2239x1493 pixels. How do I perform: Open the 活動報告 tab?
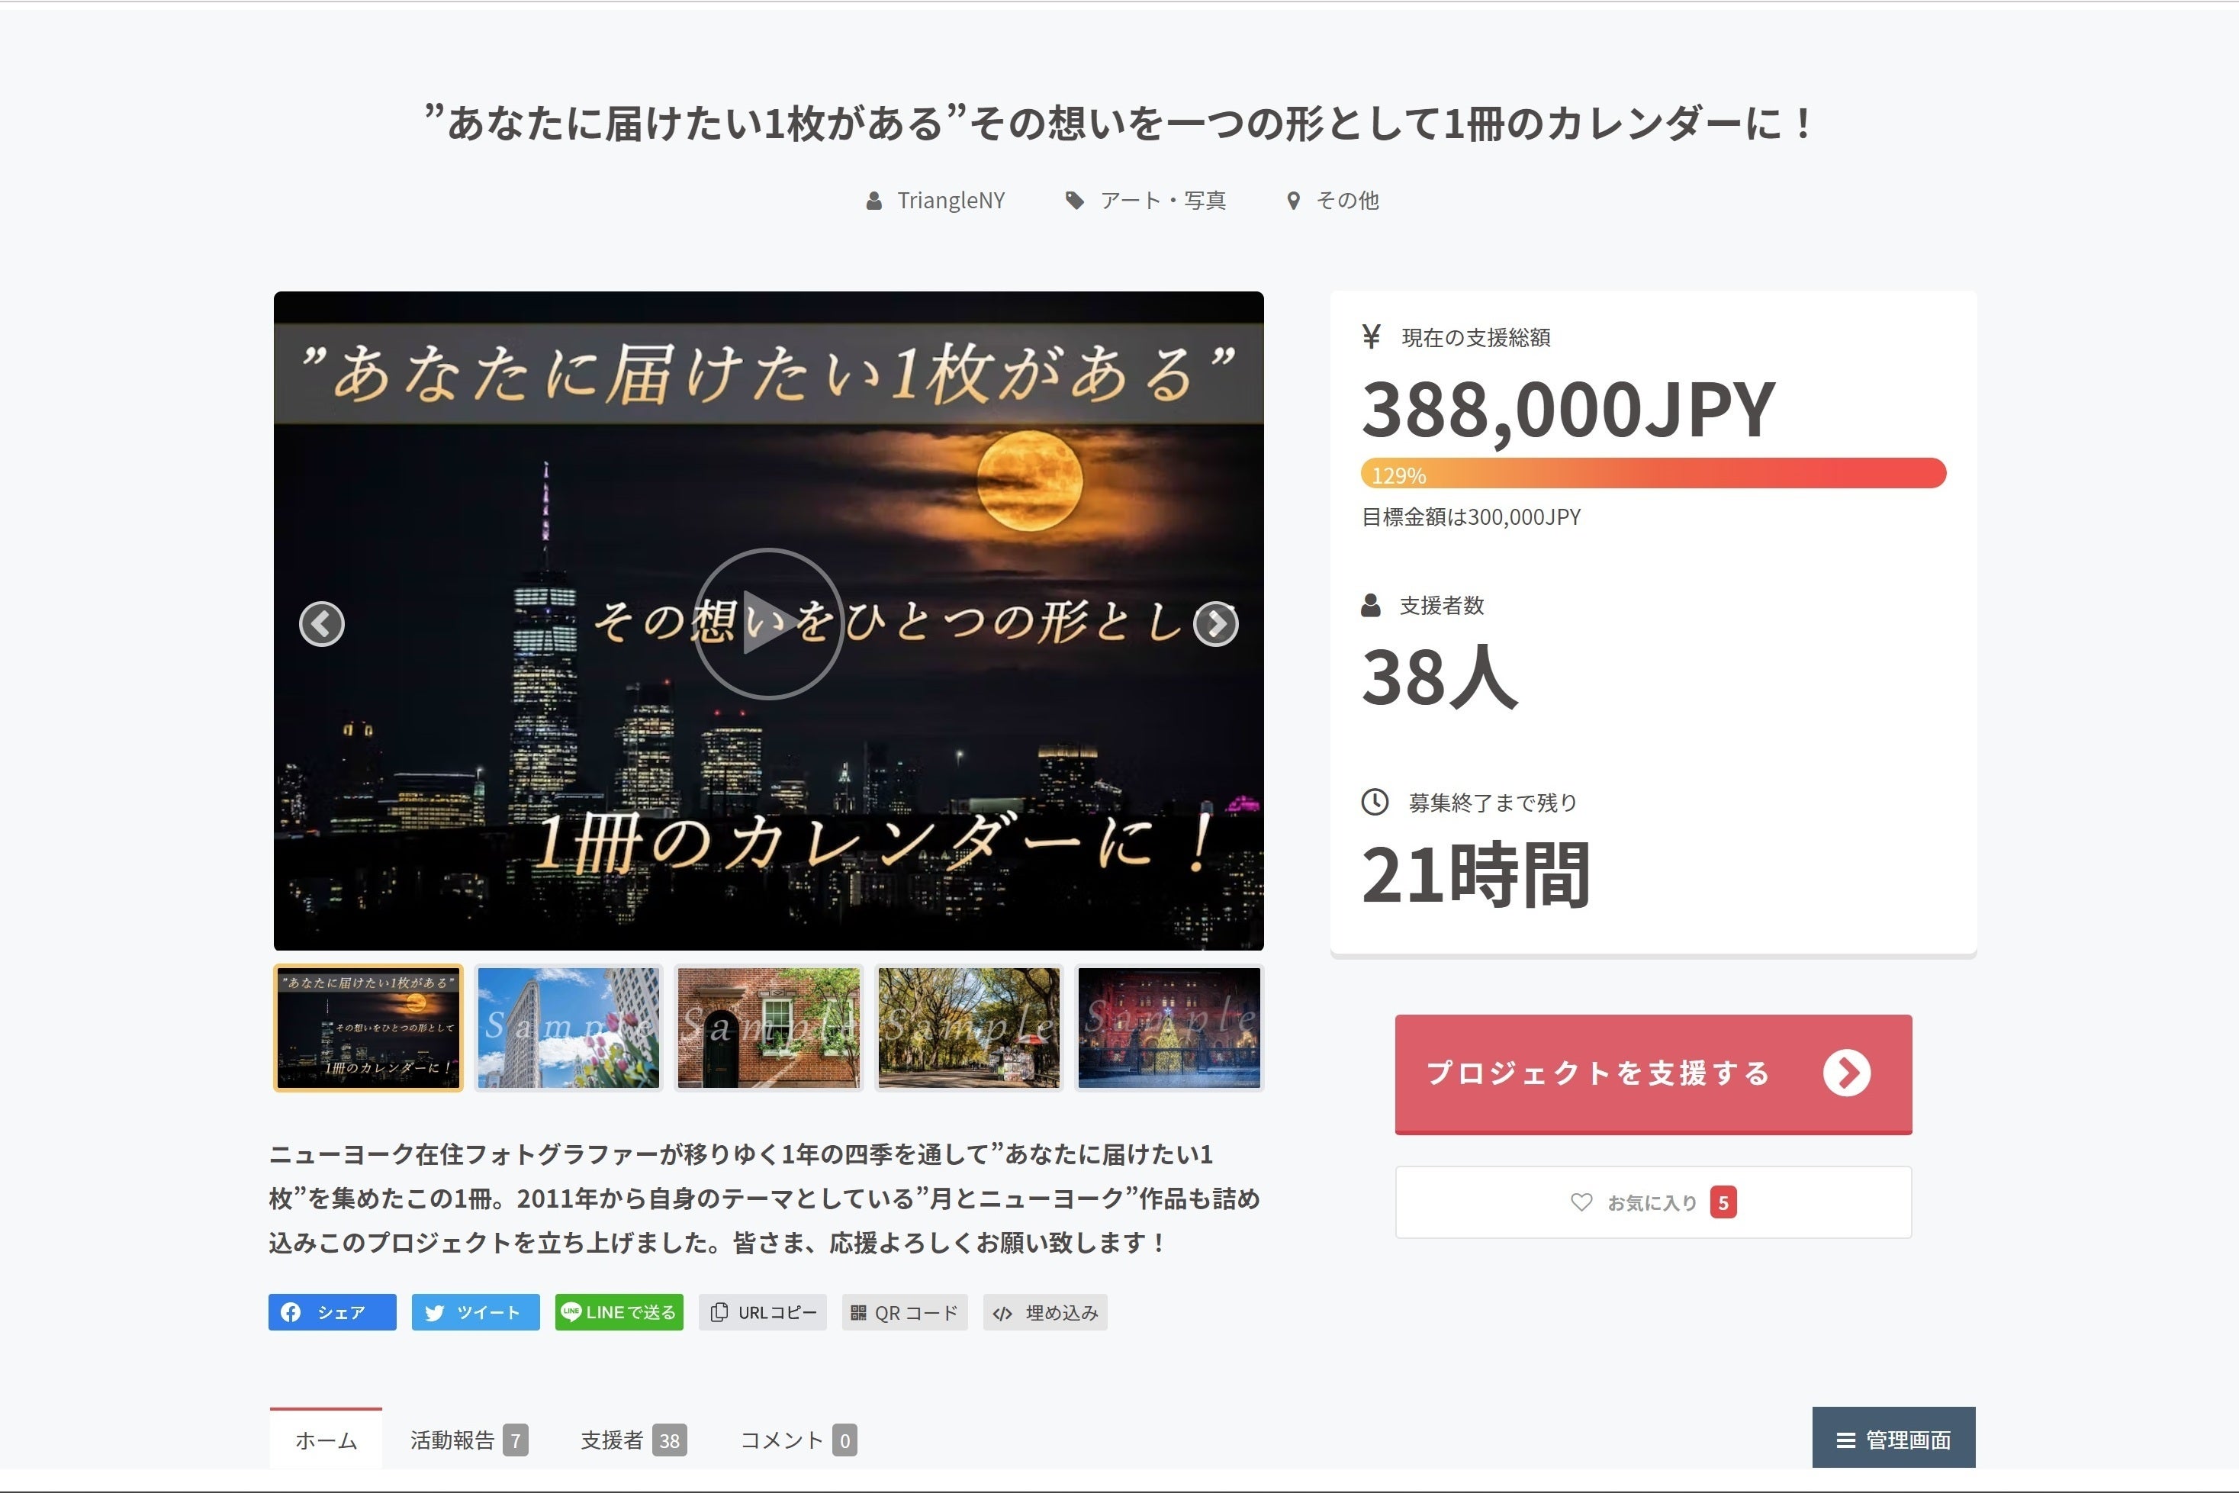pyautogui.click(x=468, y=1440)
